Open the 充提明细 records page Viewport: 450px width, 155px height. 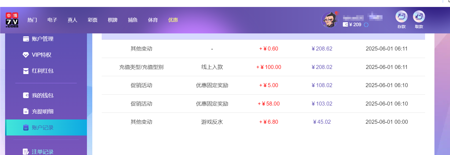point(43,111)
